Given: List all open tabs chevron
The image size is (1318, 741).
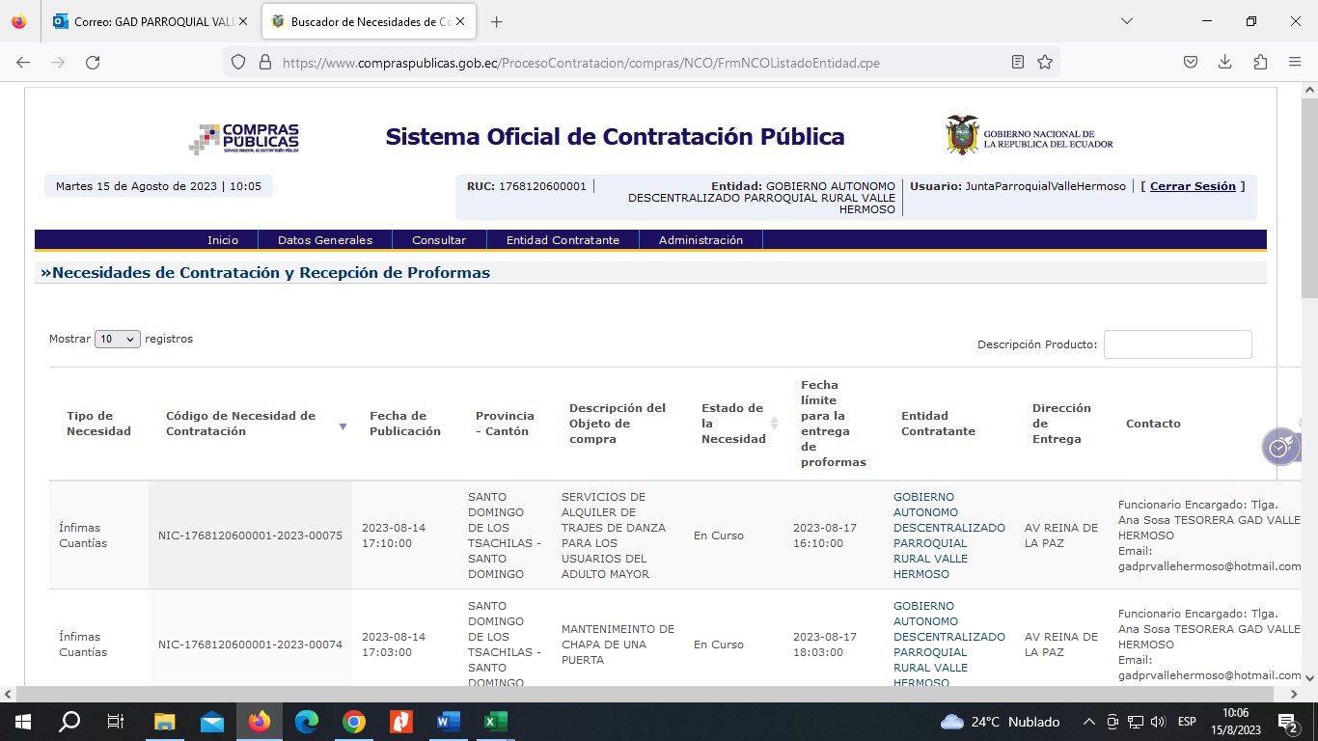Looking at the screenshot, I should 1126,21.
